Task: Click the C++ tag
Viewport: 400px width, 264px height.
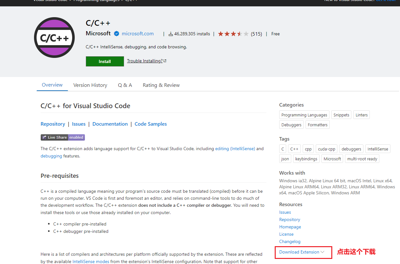Action: click(294, 149)
